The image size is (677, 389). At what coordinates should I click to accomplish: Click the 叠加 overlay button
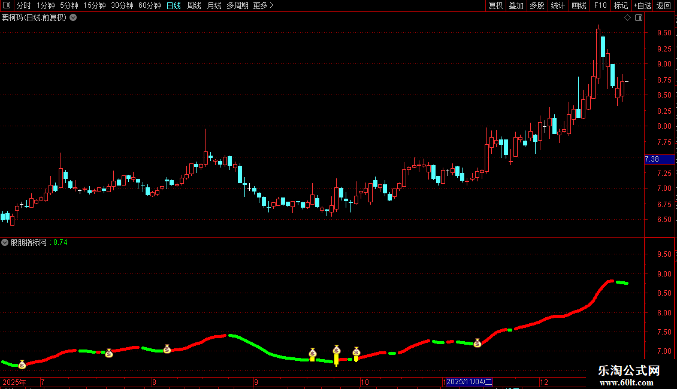point(516,5)
